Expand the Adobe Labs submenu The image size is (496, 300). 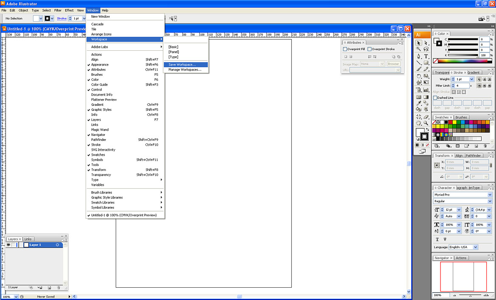pyautogui.click(x=125, y=47)
